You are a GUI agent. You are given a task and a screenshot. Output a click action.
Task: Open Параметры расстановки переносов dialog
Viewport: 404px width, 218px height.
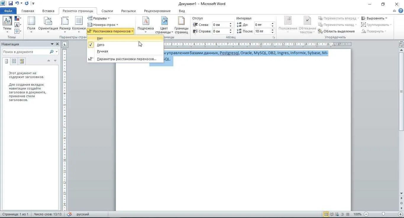pyautogui.click(x=125, y=59)
